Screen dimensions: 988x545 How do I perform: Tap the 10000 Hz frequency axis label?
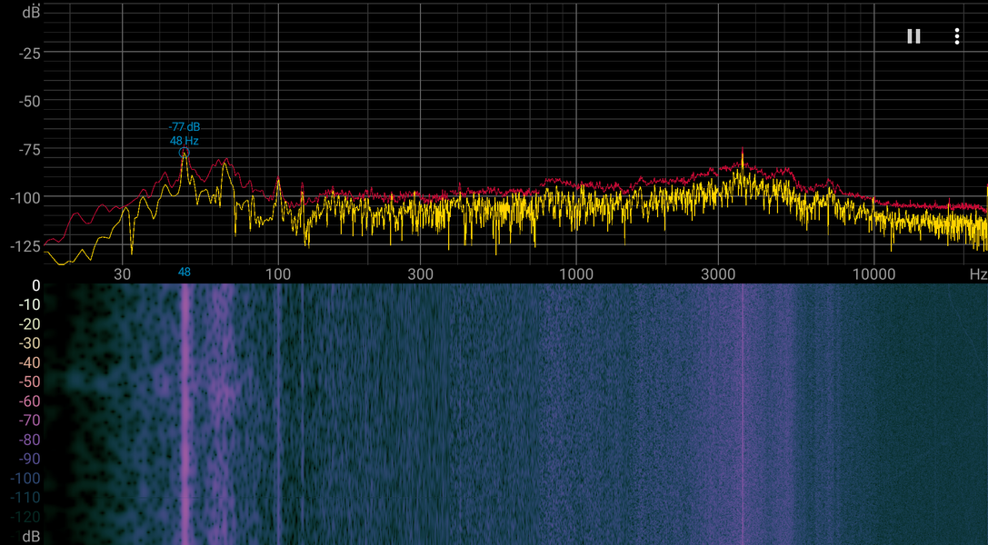874,274
